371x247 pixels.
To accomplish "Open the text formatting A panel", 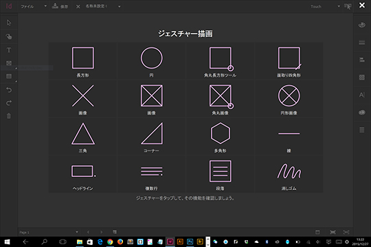I will pyautogui.click(x=362, y=95).
